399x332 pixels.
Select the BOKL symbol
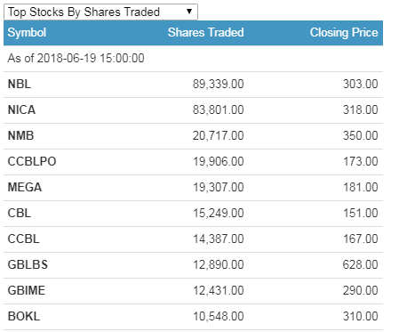[x=24, y=316]
